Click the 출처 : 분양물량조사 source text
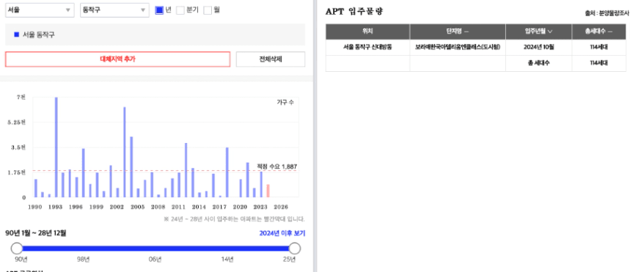Viewport: 630px width, 272px height. pos(607,13)
